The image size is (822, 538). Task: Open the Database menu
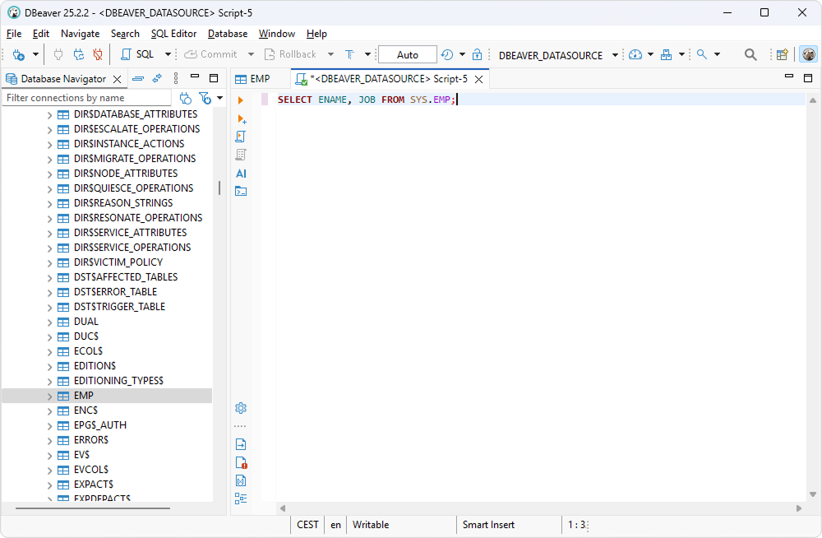tap(227, 34)
